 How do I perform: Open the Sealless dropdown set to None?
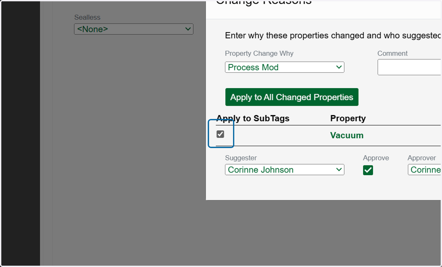coord(134,29)
